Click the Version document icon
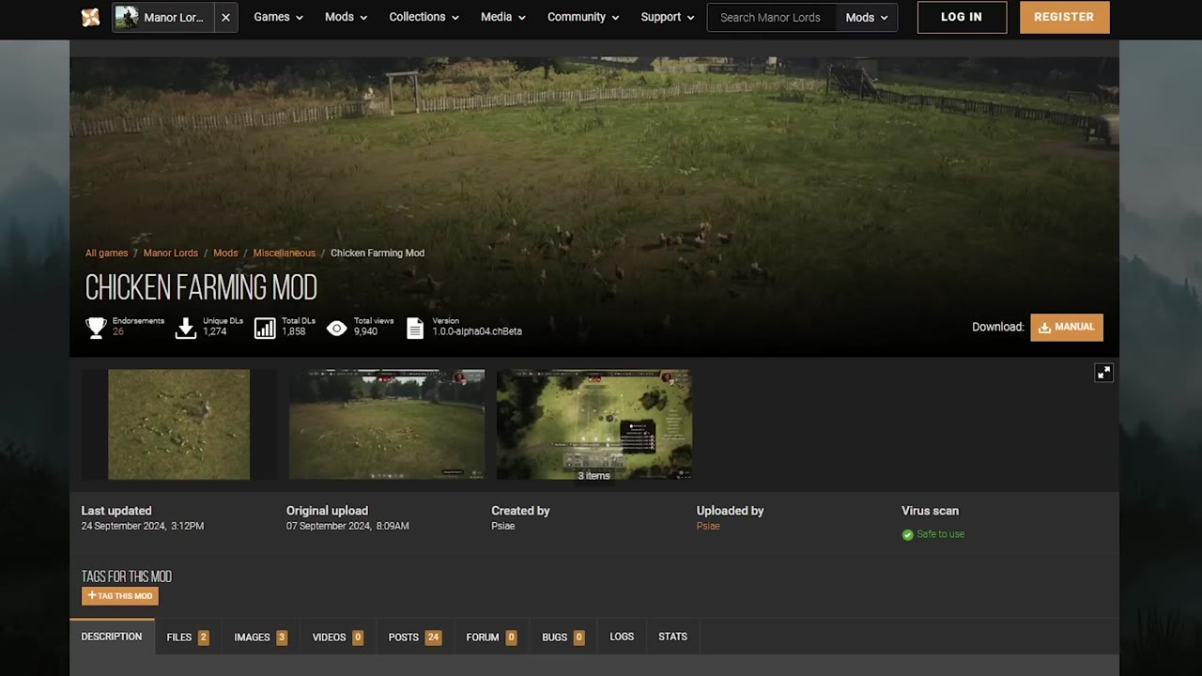This screenshot has width=1202, height=676. (415, 328)
